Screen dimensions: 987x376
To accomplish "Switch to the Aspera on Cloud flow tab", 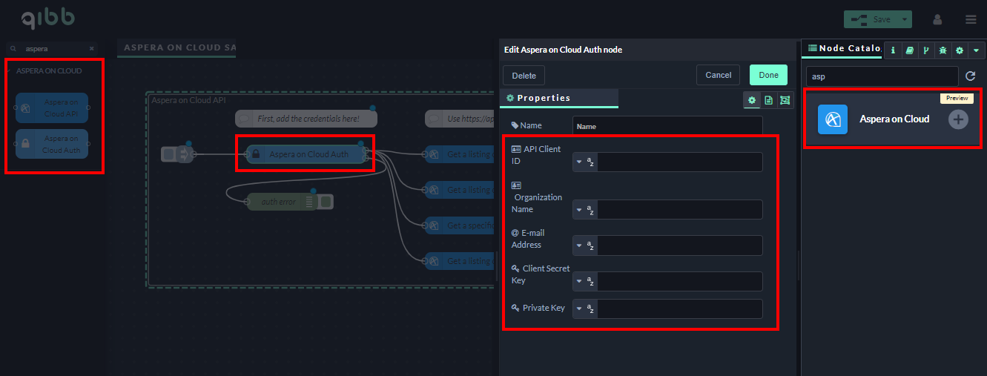I will click(176, 48).
